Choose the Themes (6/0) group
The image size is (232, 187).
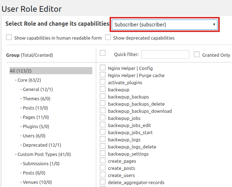coord(36,99)
